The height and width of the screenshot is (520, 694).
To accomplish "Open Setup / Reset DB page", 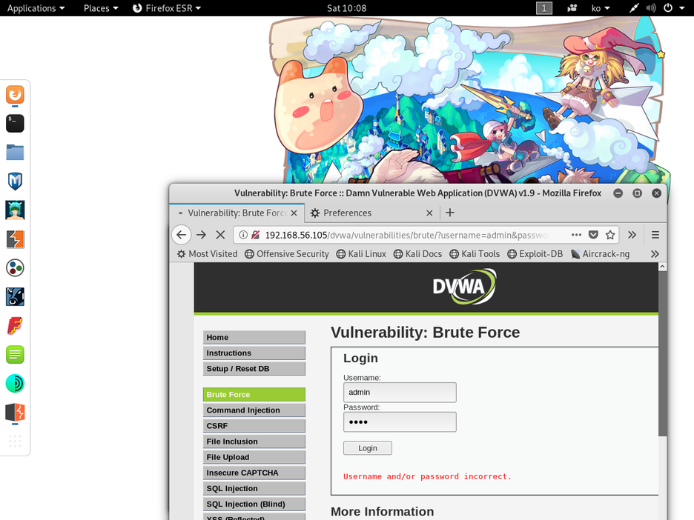I will 254,369.
